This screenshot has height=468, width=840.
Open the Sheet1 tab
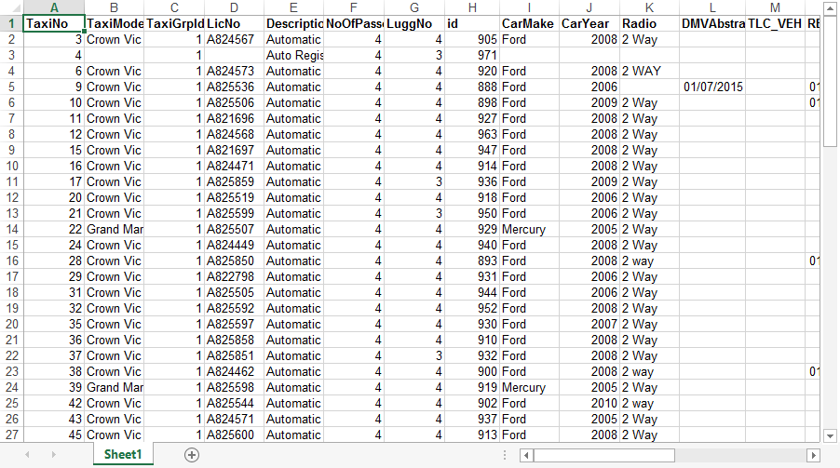click(123, 455)
